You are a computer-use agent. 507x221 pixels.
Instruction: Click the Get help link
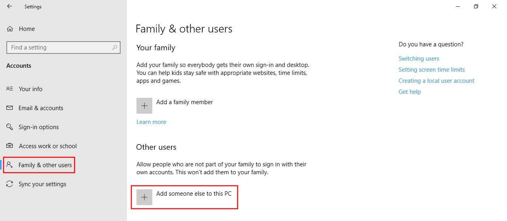click(410, 92)
